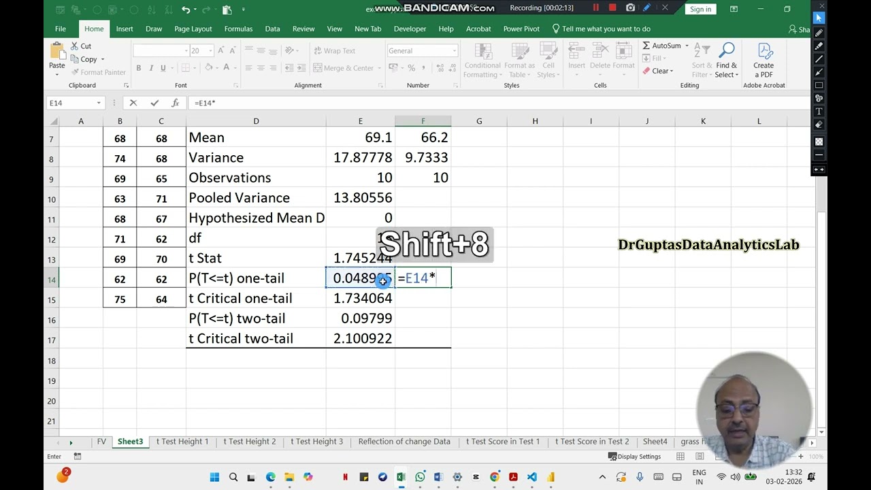Click the line thickness control in drawing toolbar
871x490 pixels.
click(819, 155)
